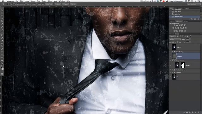Open the Layer menu
This screenshot has height=114, width=202.
[x=33, y=1]
